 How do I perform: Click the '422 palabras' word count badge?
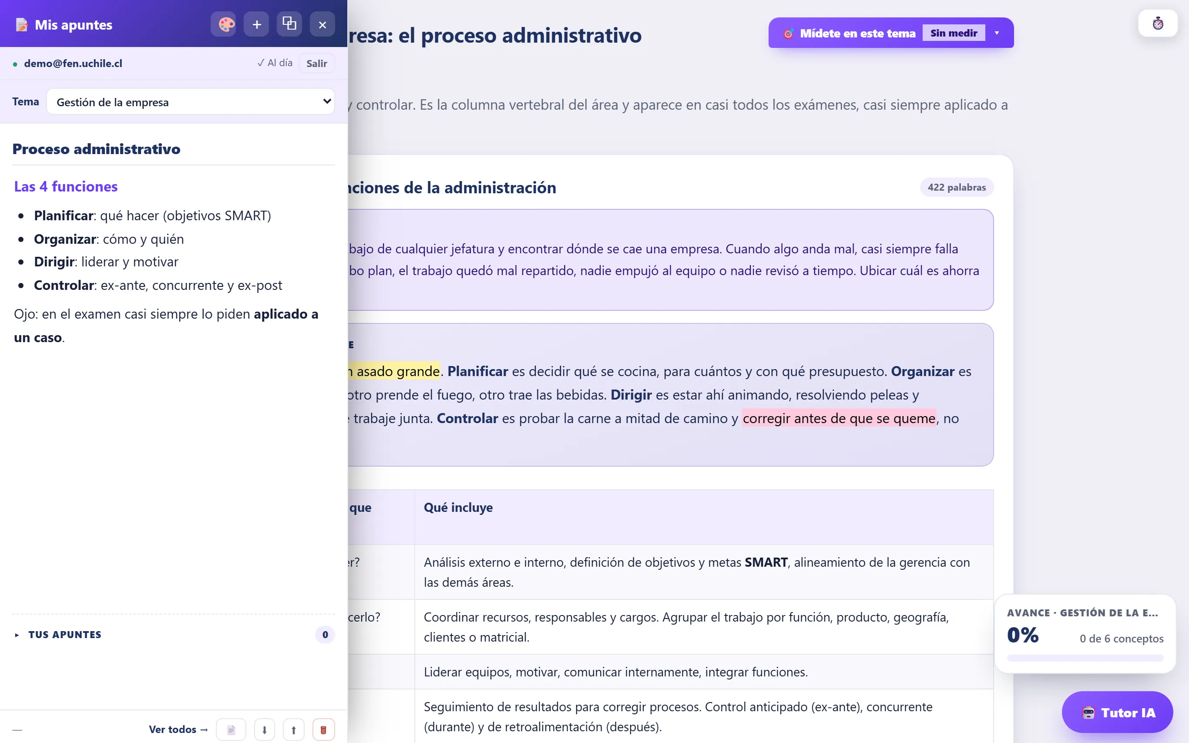click(956, 187)
